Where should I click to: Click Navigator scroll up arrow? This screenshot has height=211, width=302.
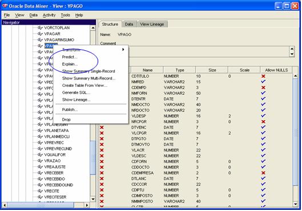pos(93,28)
